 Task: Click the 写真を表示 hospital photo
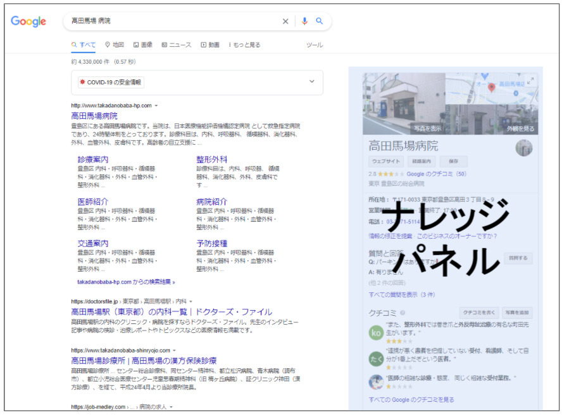[404, 104]
